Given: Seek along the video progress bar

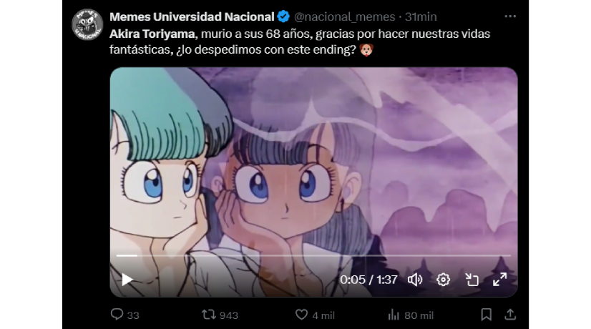Looking at the screenshot, I should (313, 255).
